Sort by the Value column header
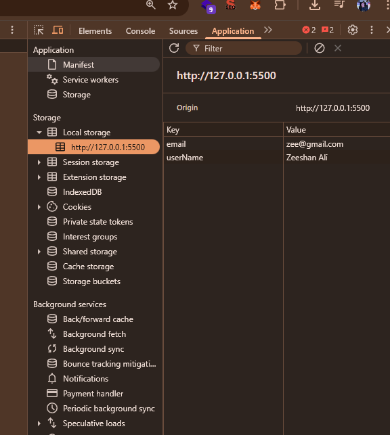 pyautogui.click(x=337, y=130)
